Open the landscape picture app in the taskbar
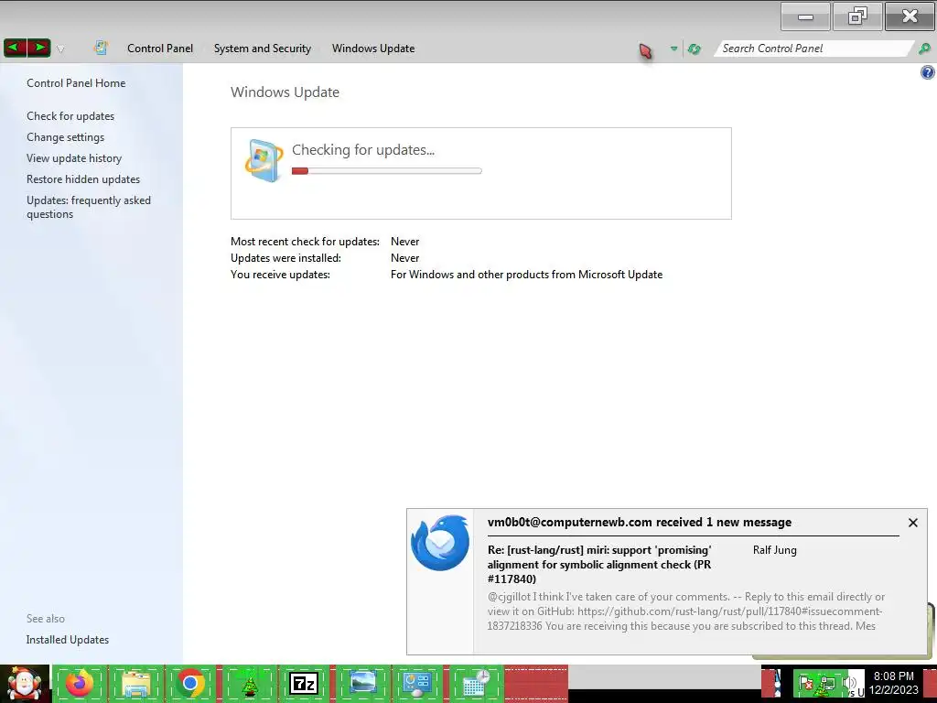937x703 pixels. click(362, 684)
